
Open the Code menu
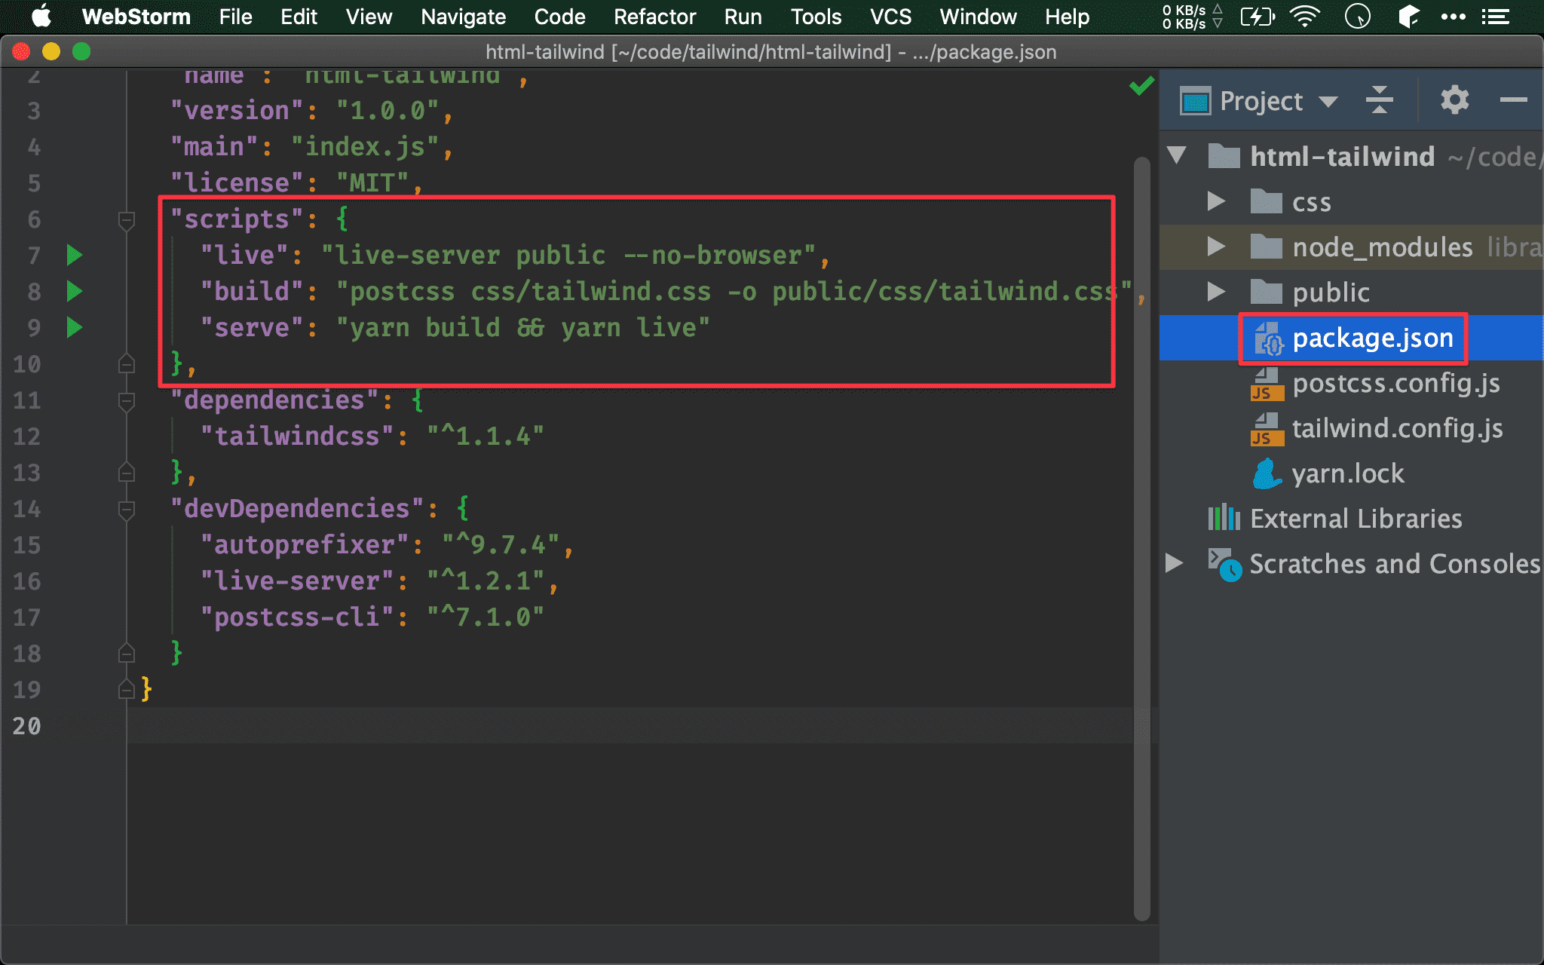click(x=559, y=17)
